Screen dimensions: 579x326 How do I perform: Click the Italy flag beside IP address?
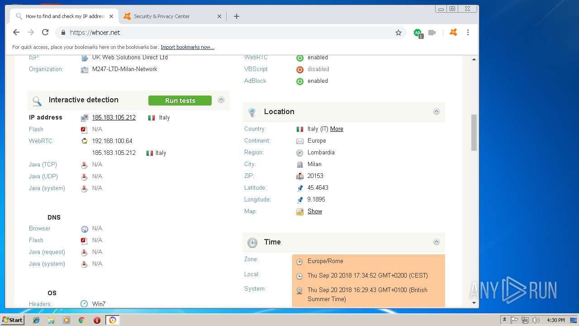point(152,118)
